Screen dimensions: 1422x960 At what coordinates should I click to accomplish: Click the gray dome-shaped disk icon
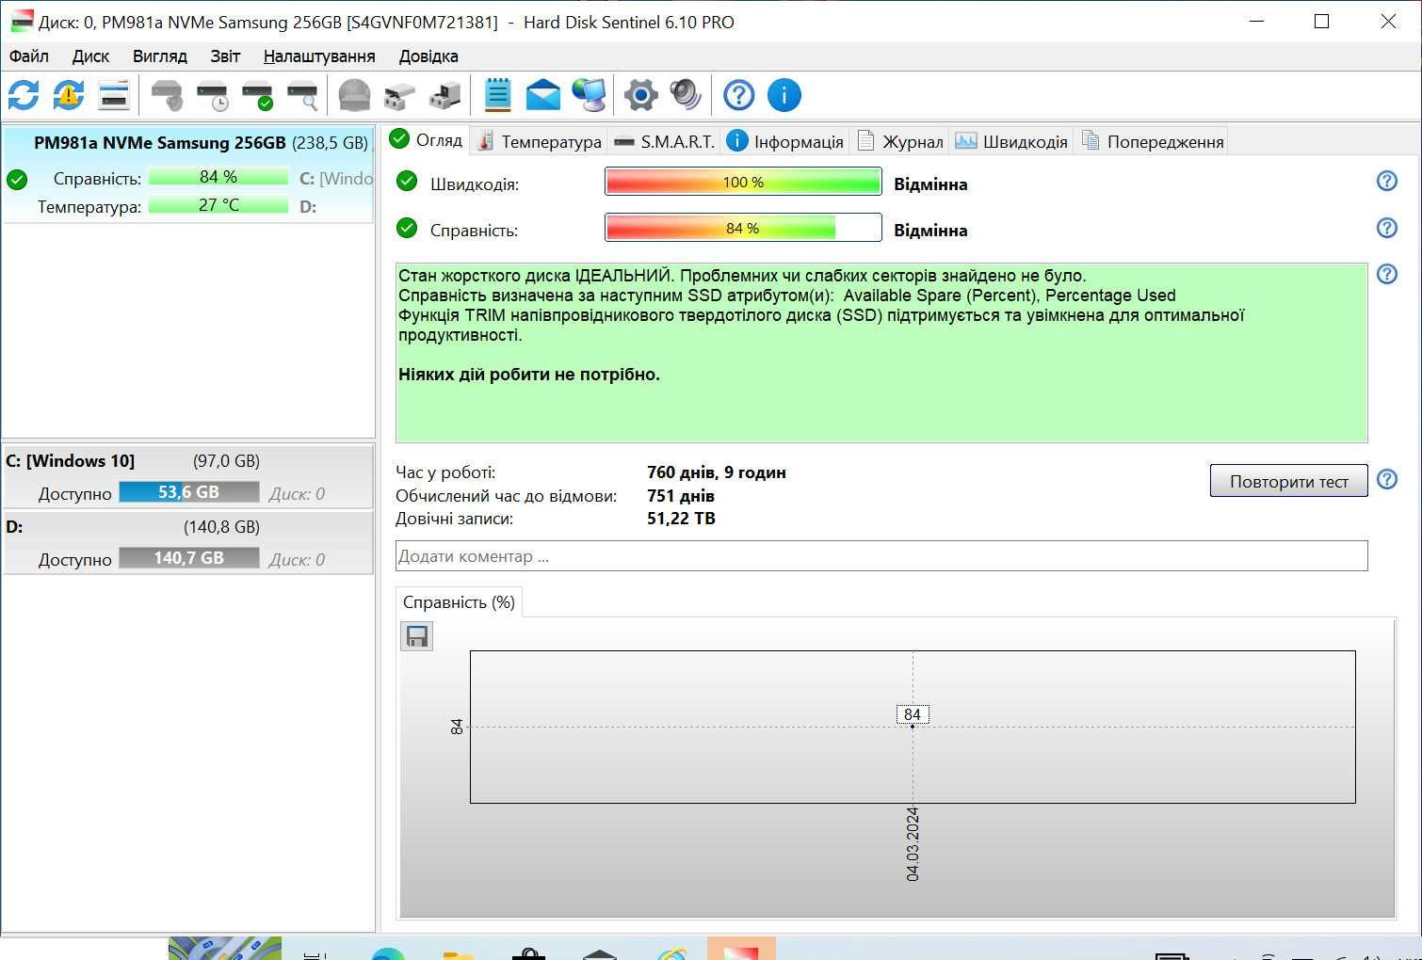[354, 95]
